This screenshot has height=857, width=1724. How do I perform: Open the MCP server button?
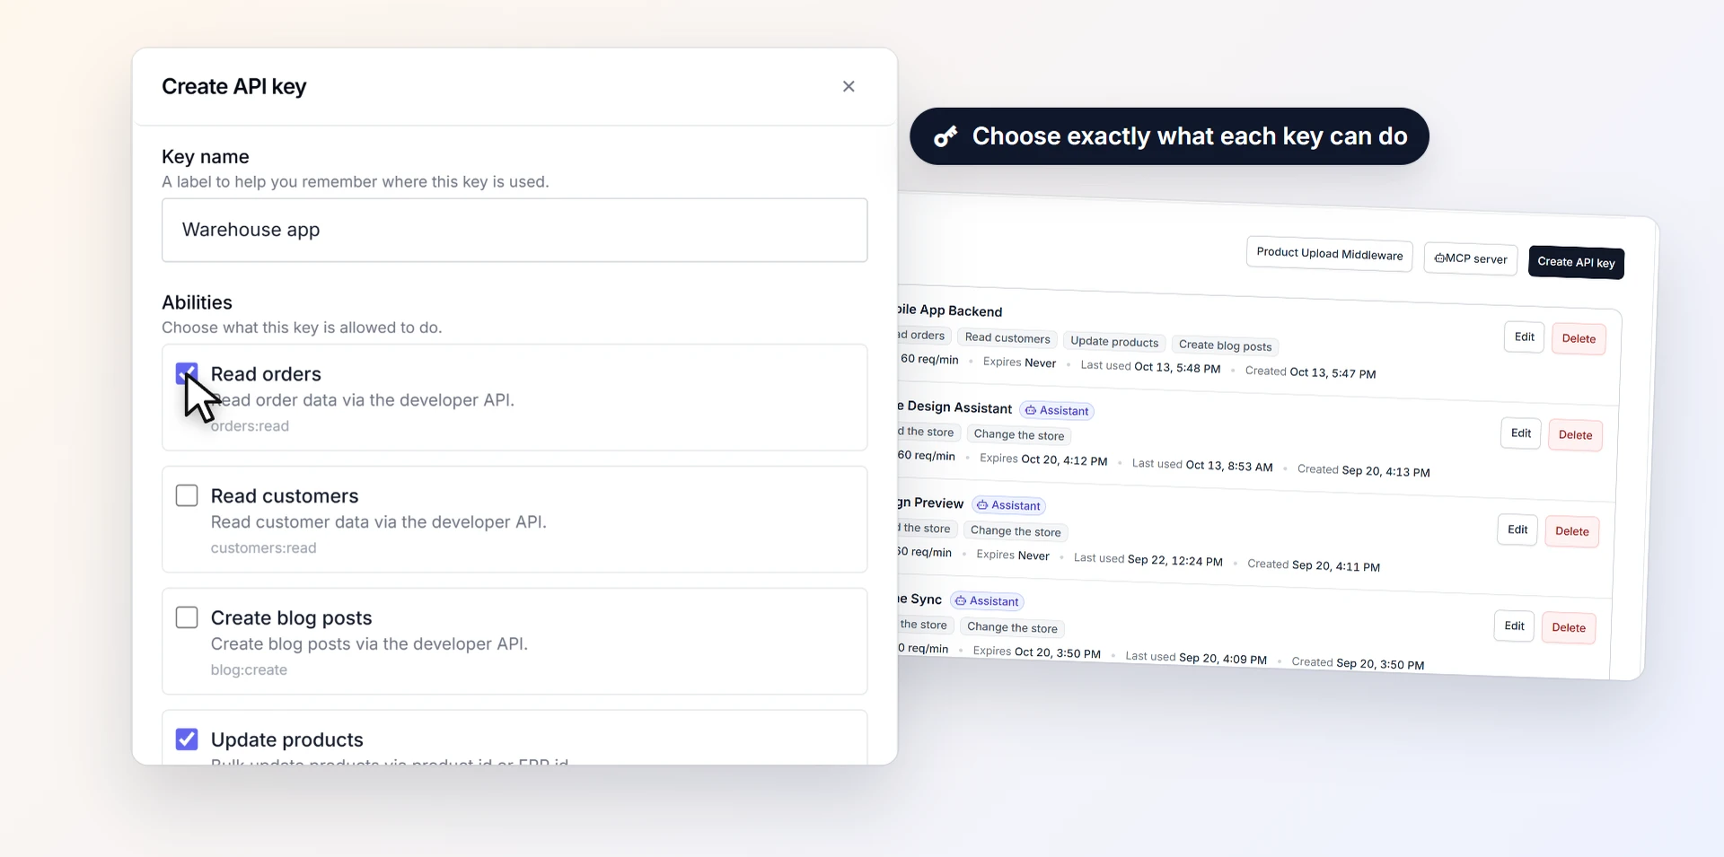click(x=1471, y=258)
